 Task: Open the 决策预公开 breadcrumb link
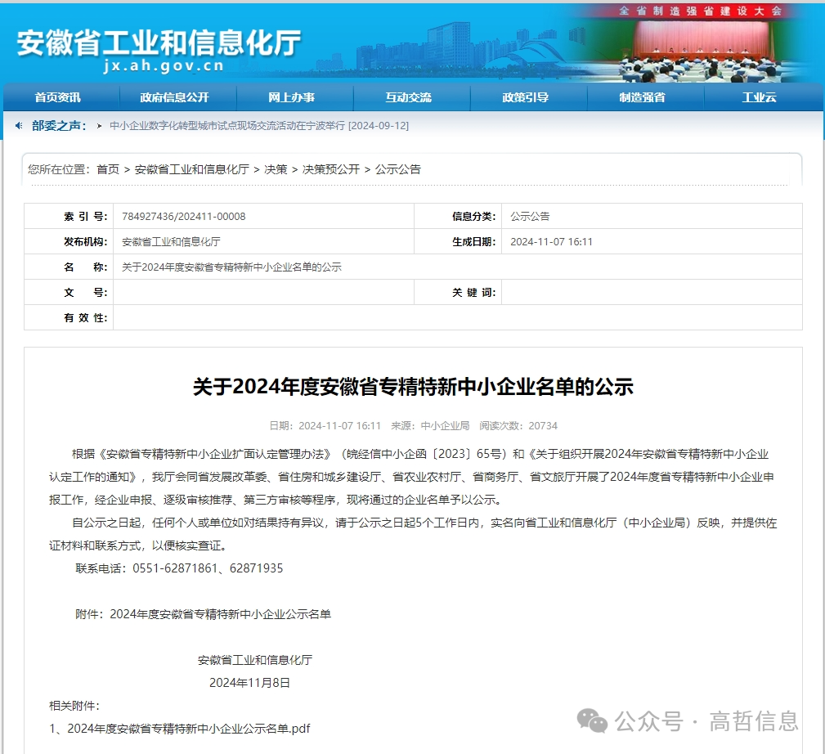(x=331, y=169)
